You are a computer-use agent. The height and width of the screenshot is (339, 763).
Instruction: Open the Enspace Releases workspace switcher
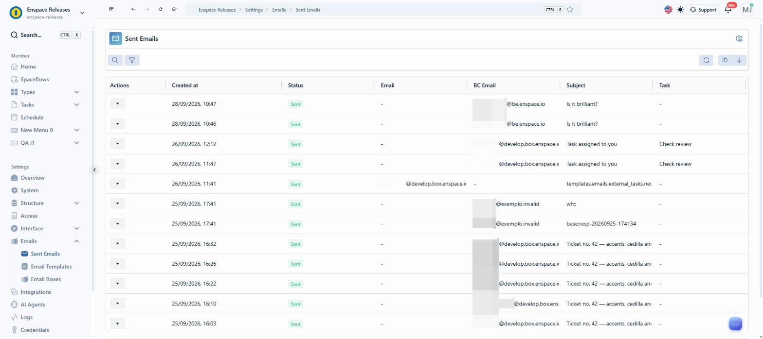[47, 13]
